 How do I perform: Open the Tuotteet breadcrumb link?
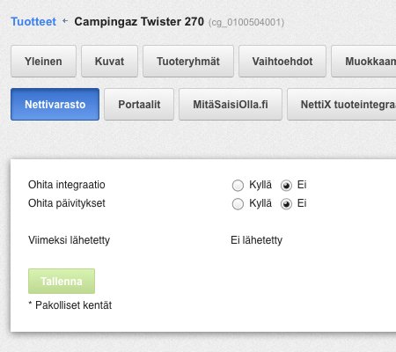(33, 22)
